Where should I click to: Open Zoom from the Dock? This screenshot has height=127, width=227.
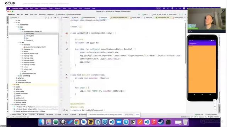tap(119, 122)
